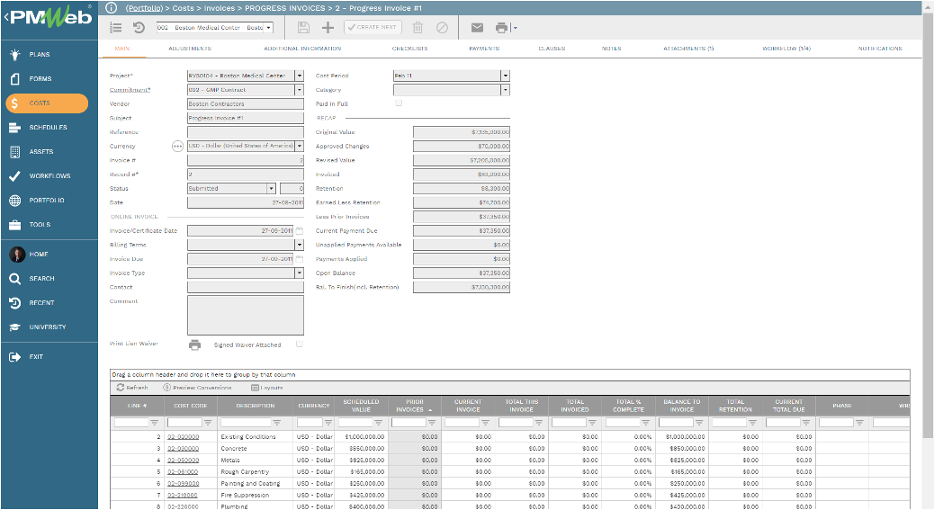Screen dimensions: 934x510
Task: Click the Cancel circle-slash icon
Action: click(x=442, y=27)
